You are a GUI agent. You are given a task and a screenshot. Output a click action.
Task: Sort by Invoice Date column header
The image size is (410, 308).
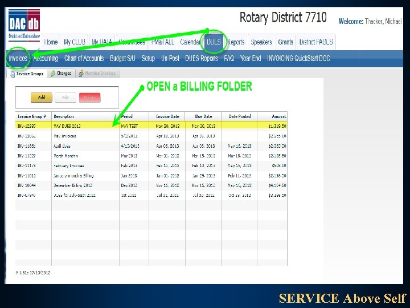167,116
